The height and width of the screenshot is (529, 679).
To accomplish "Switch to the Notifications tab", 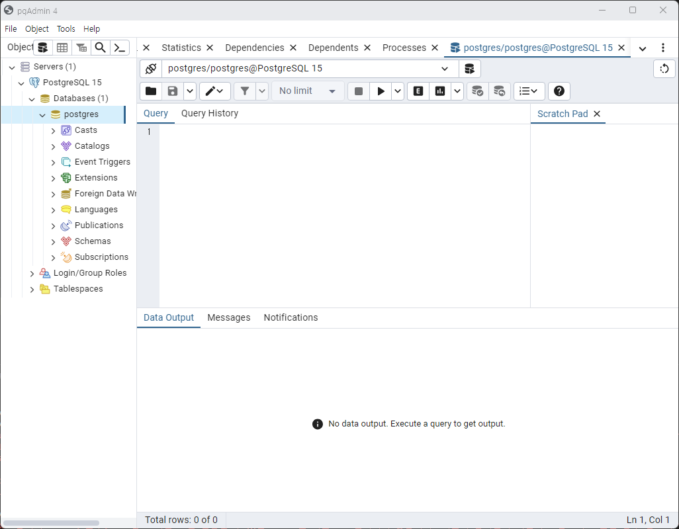I will [291, 317].
